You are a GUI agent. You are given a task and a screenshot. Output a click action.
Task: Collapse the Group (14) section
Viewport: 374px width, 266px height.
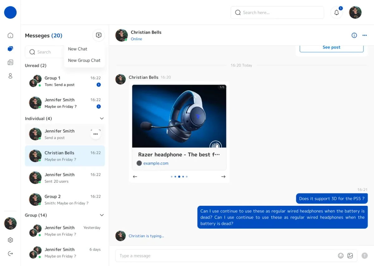click(x=102, y=215)
